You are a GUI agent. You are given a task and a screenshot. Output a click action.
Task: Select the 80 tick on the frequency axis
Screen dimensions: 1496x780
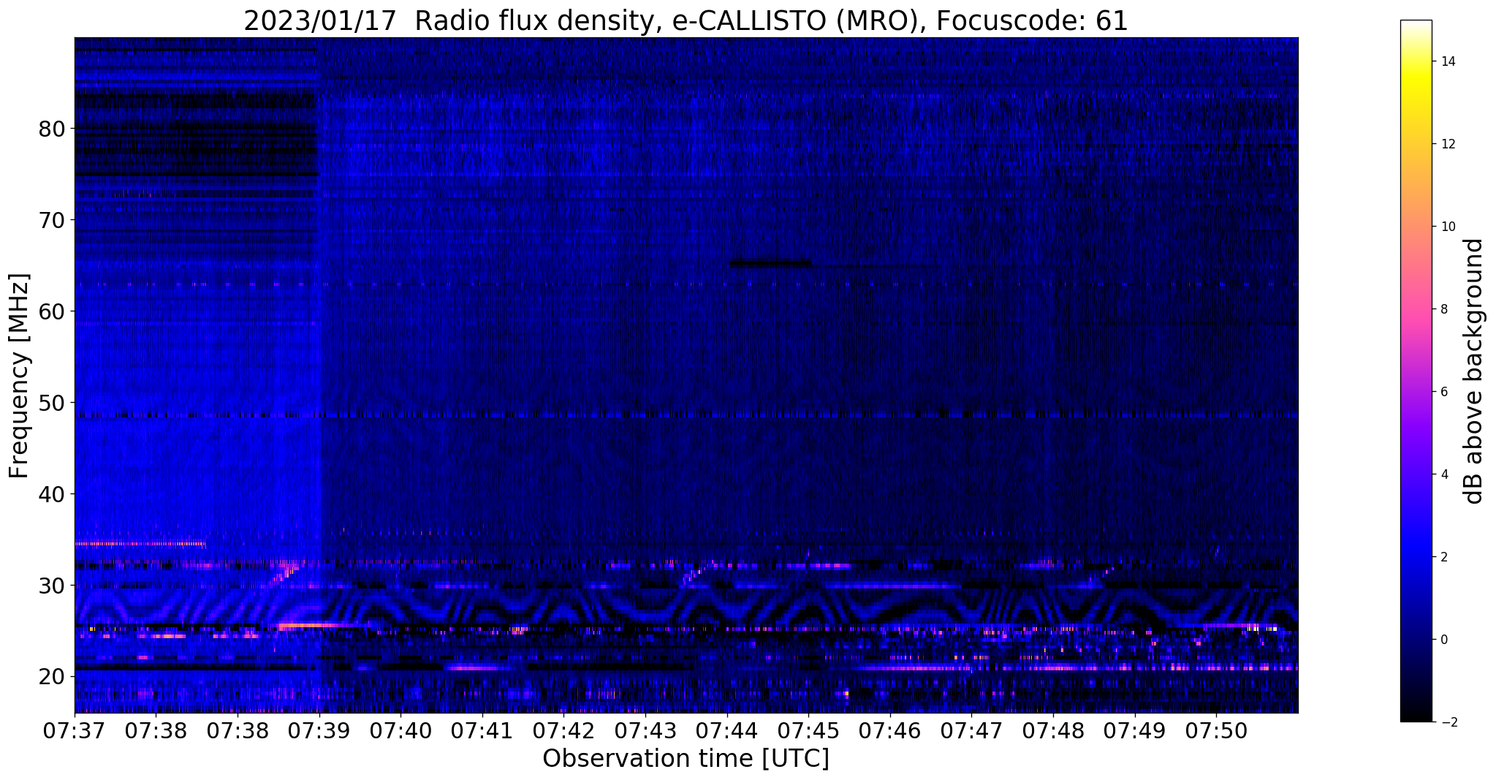click(52, 129)
